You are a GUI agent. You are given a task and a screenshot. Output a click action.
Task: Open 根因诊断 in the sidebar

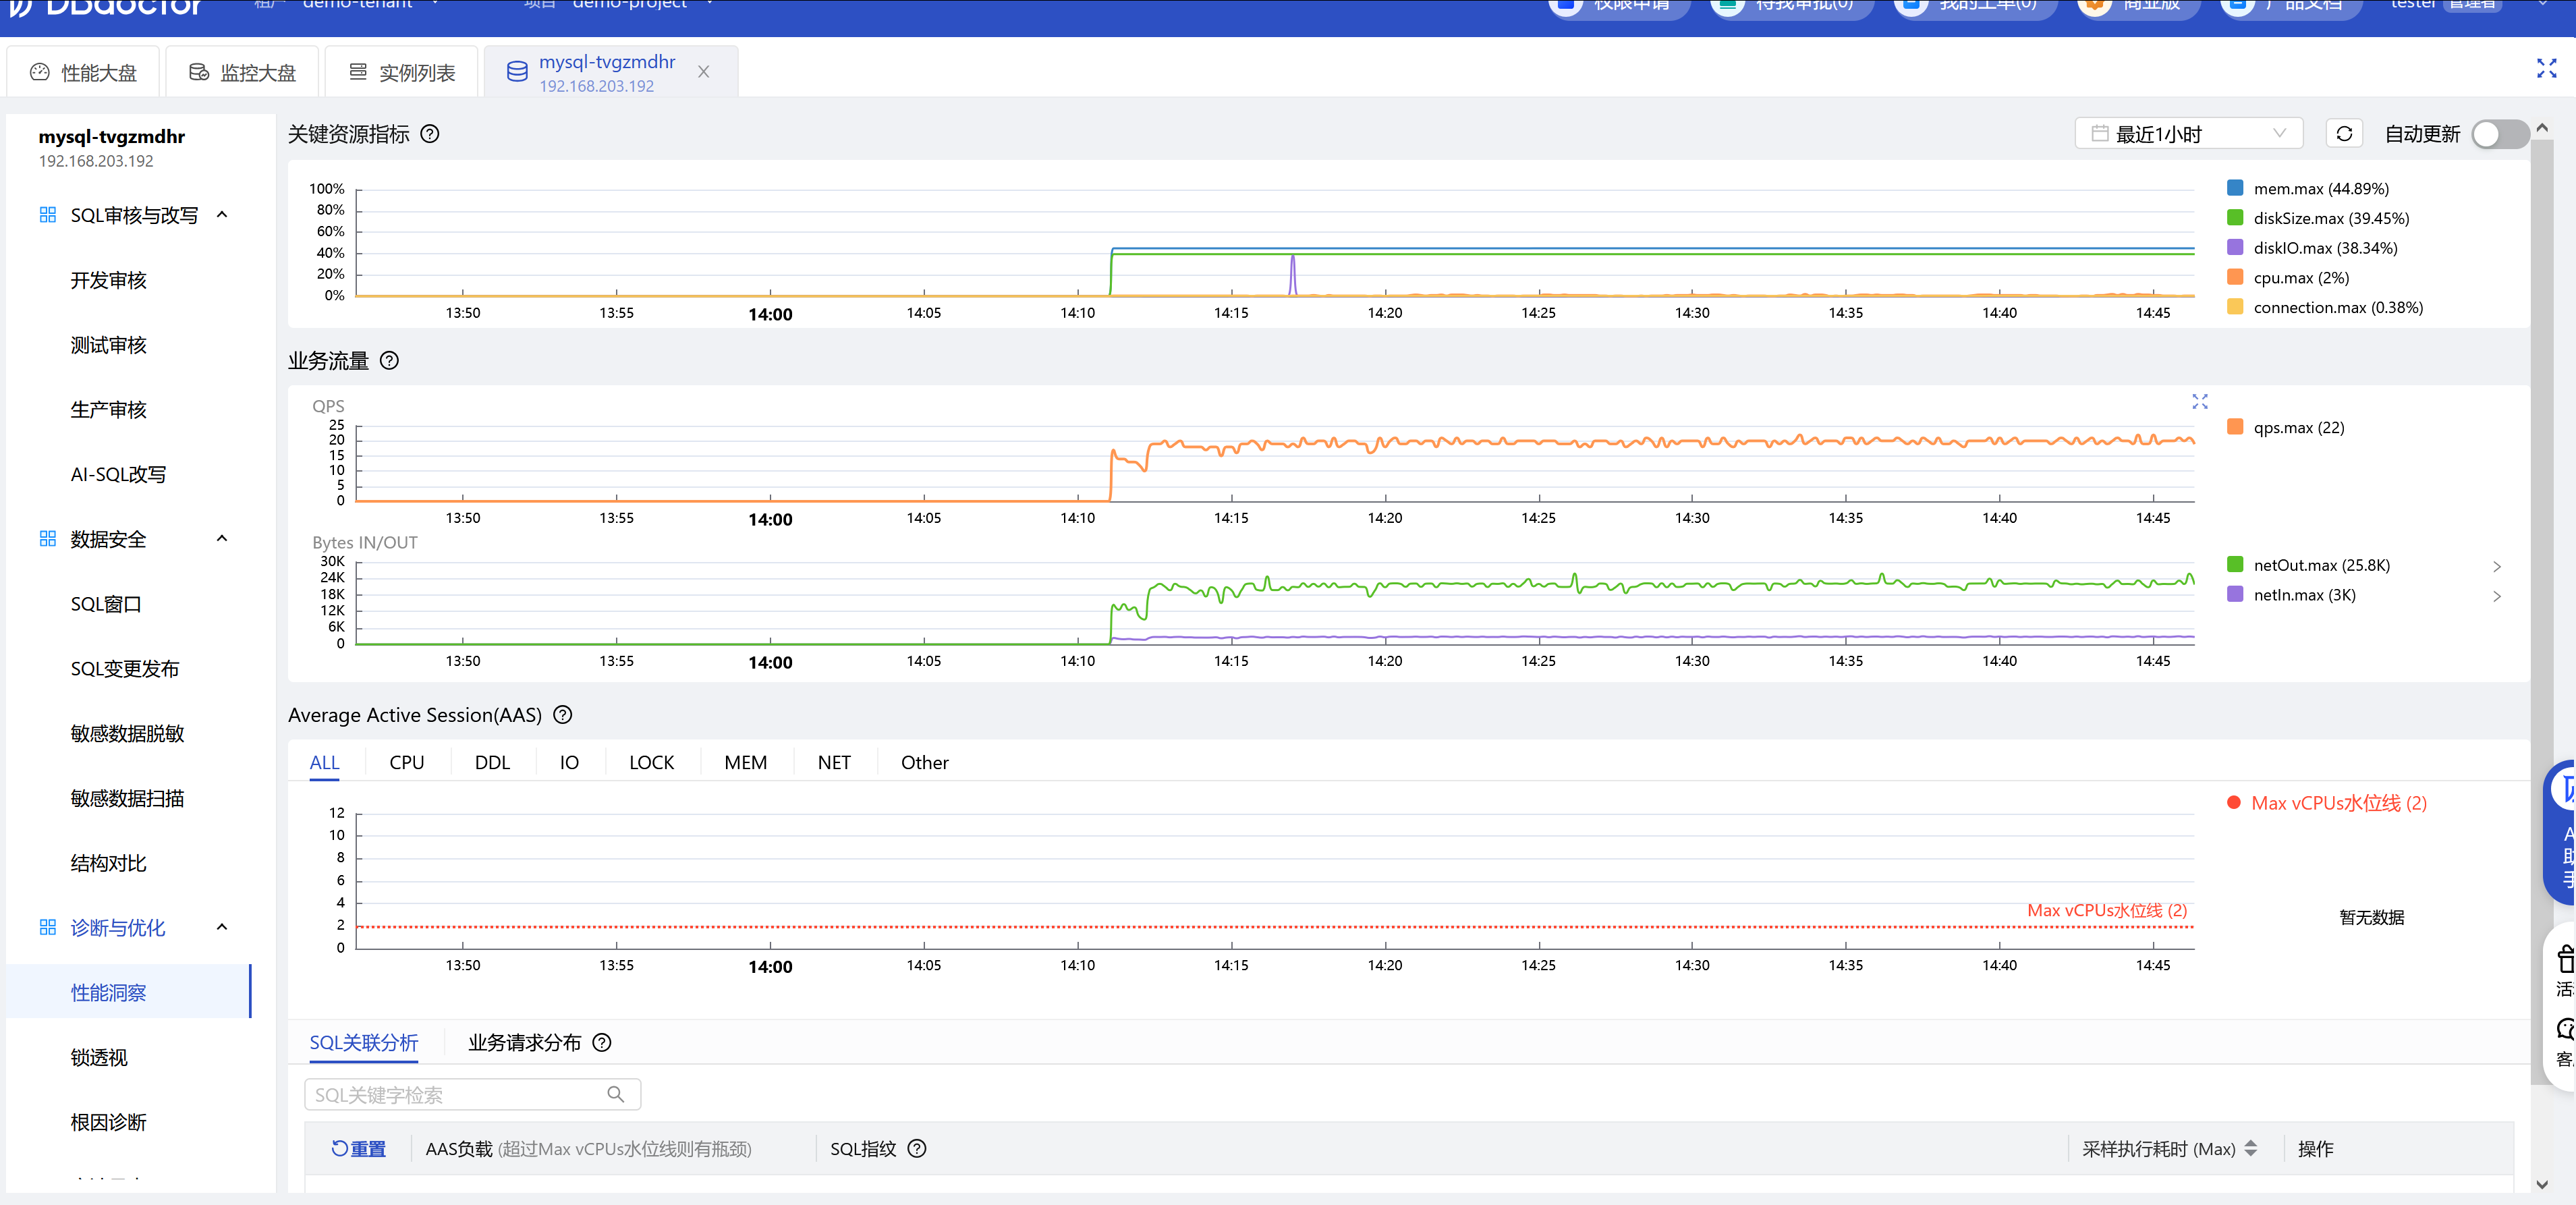coord(108,1122)
